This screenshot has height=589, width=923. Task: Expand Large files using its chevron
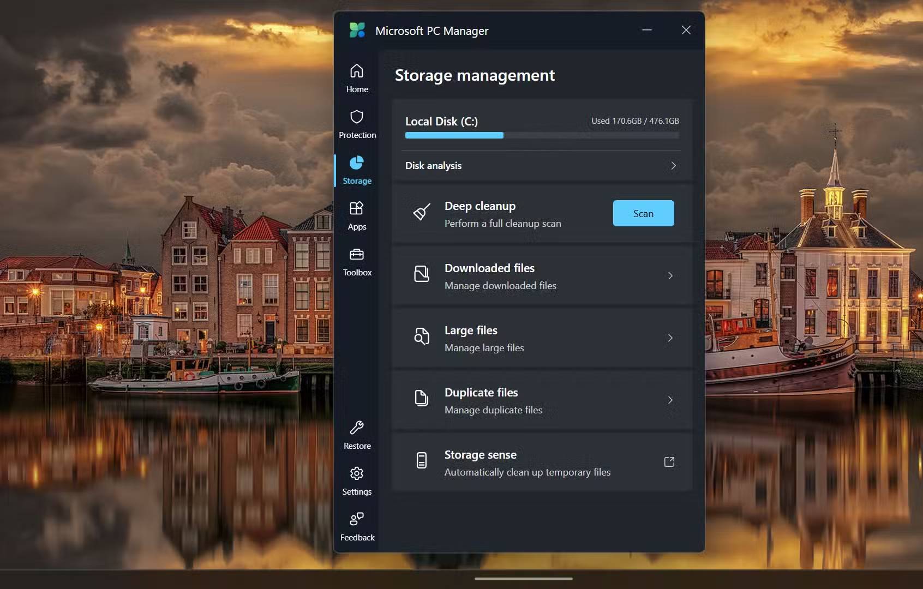click(x=670, y=338)
